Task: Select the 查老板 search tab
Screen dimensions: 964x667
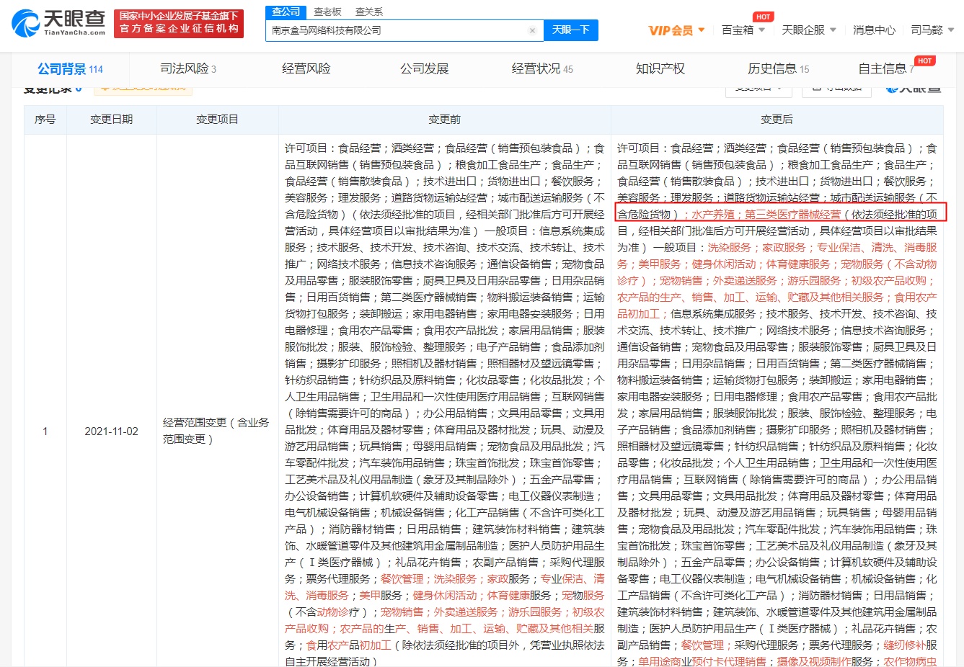Action: pos(327,12)
